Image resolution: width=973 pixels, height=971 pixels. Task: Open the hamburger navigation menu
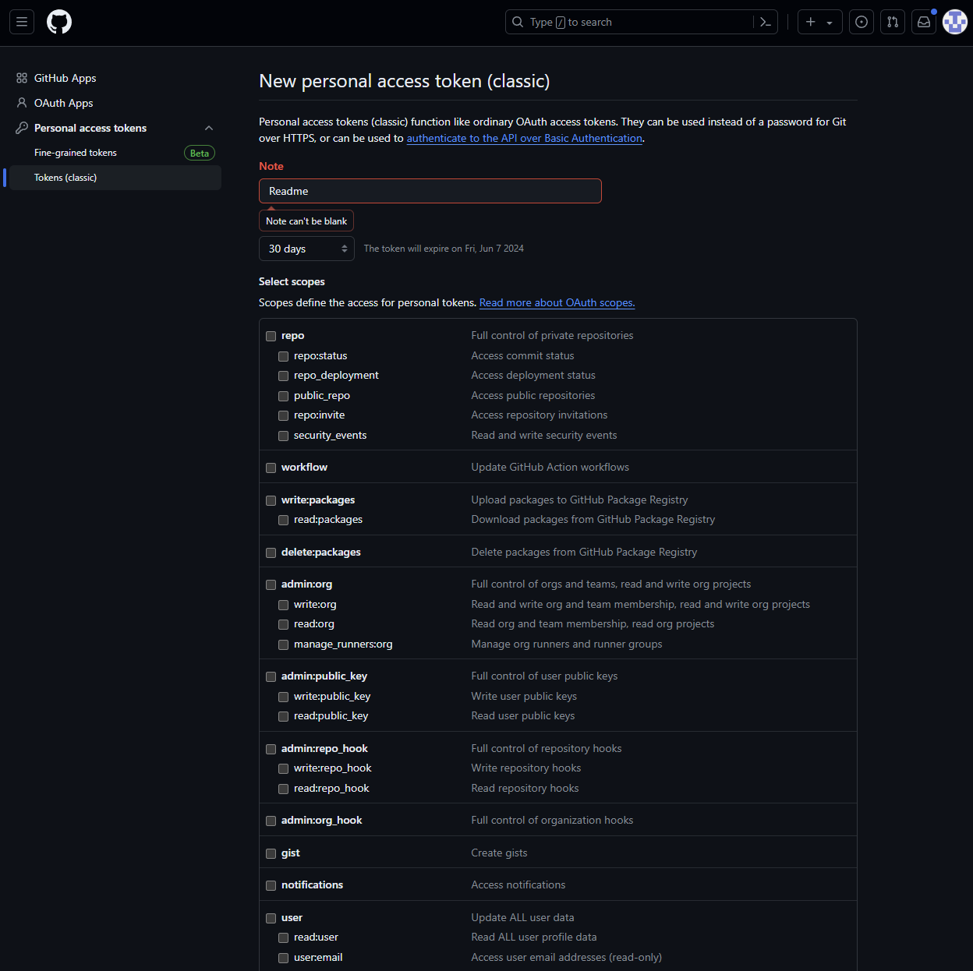[x=22, y=22]
